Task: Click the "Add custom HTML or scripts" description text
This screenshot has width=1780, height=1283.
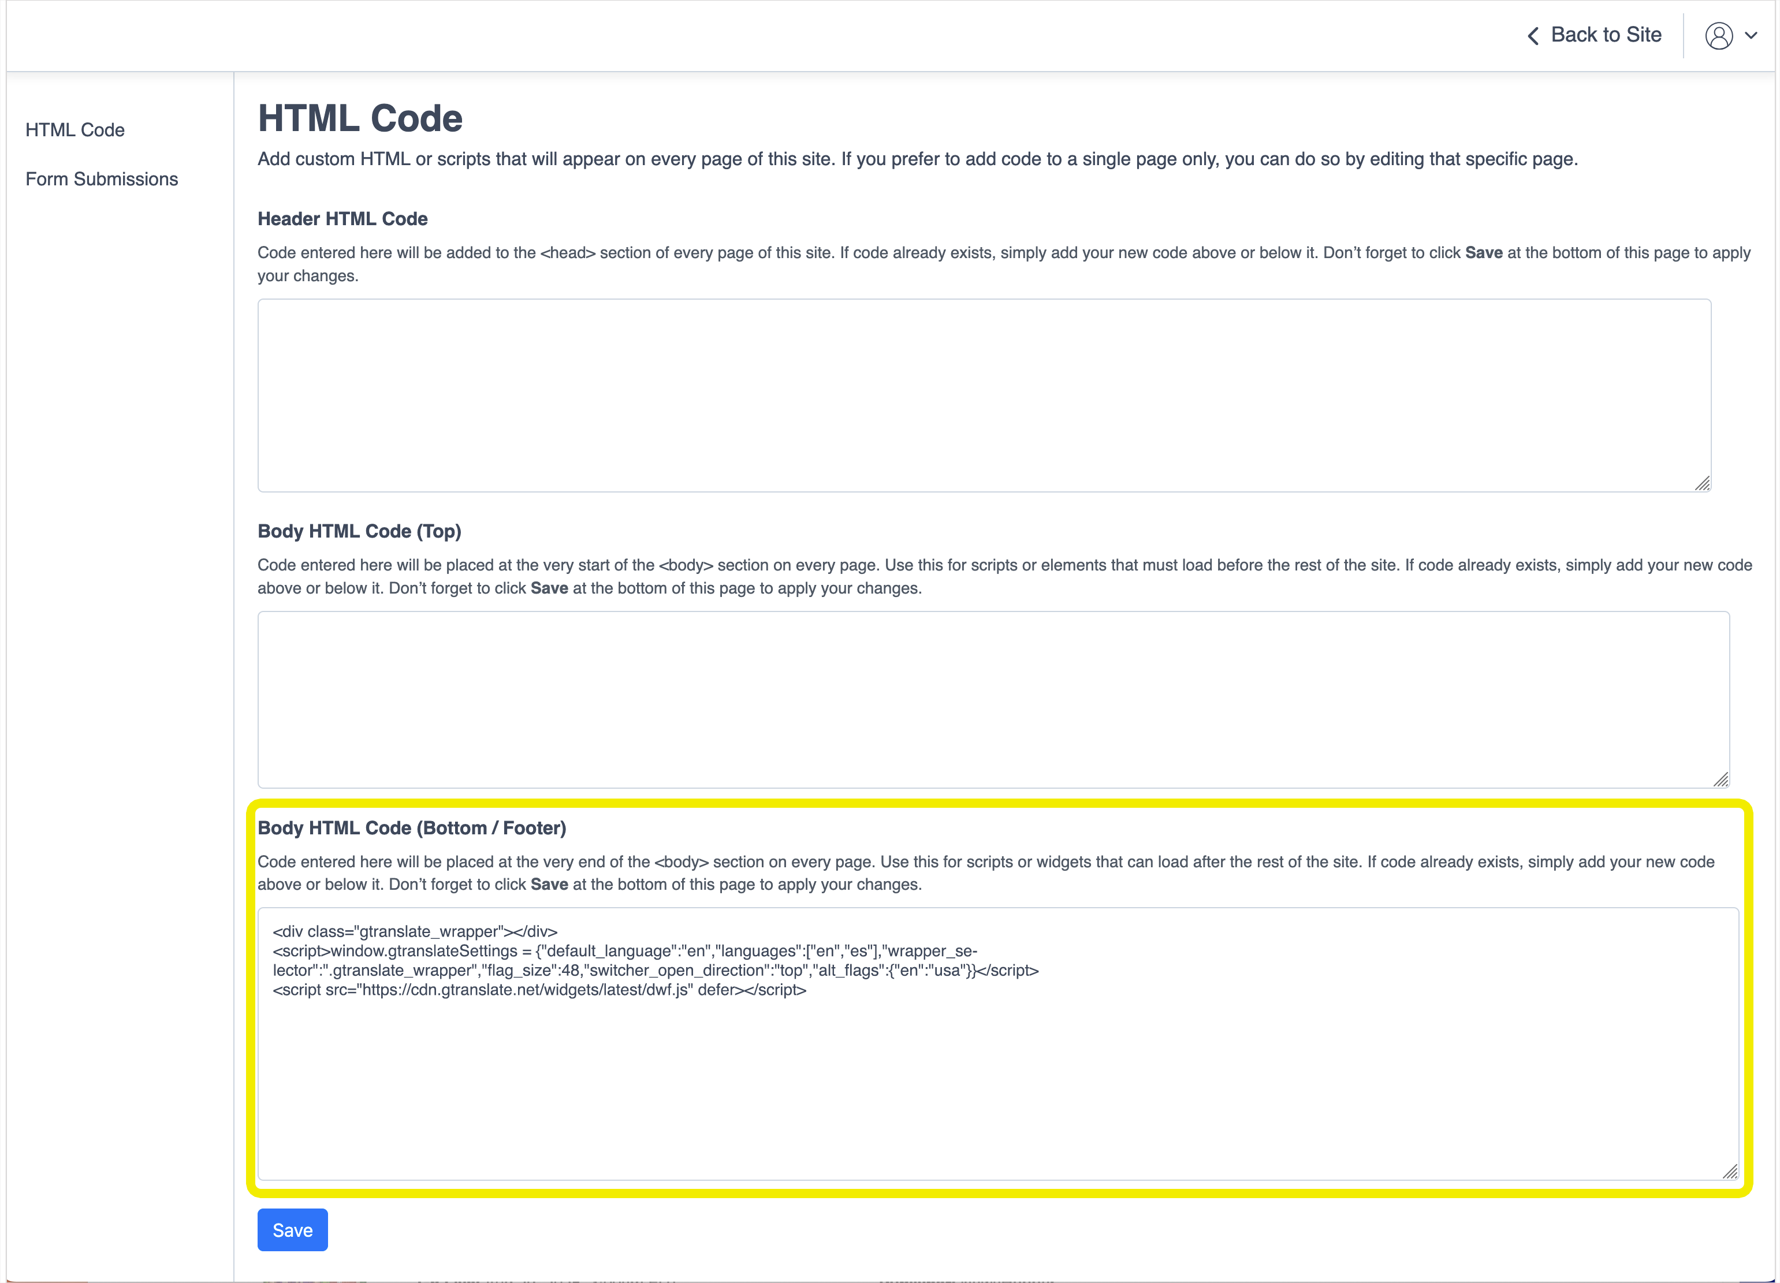Action: coord(918,159)
